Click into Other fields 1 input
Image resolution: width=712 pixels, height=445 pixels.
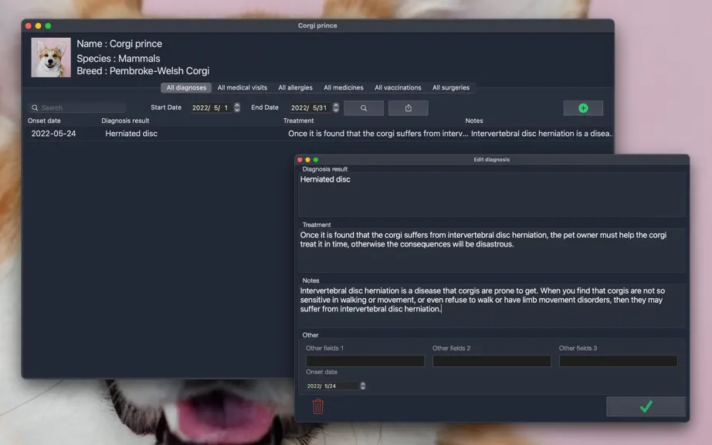pos(365,361)
